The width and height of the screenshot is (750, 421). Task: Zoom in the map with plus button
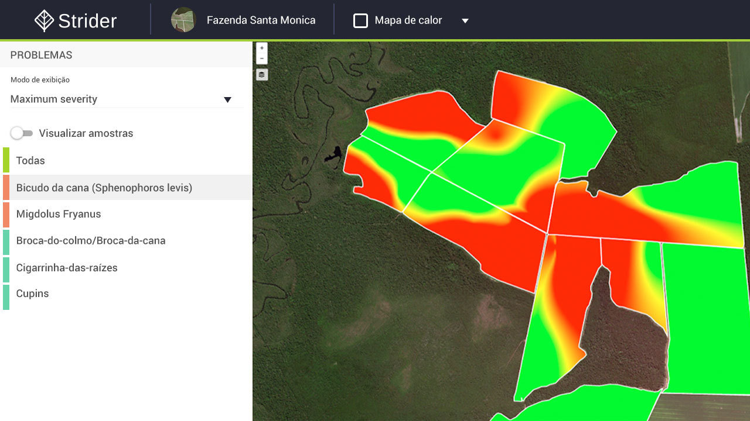(262, 48)
